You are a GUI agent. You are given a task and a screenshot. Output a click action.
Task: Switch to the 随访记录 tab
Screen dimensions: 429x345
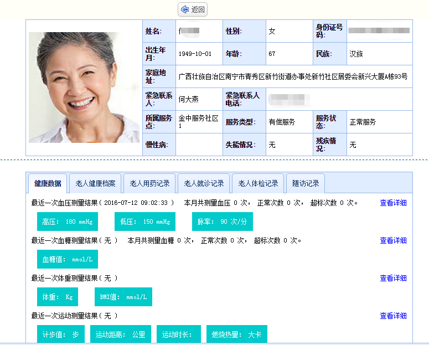[306, 183]
